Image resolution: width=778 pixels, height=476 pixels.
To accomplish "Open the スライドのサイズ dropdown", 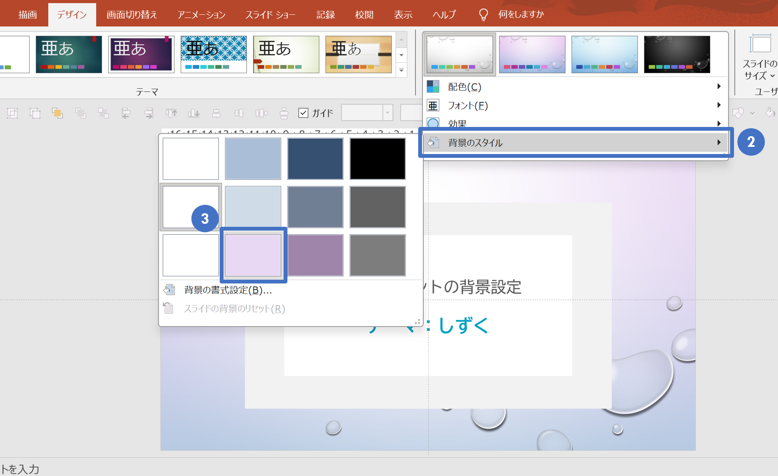I will pos(760,57).
